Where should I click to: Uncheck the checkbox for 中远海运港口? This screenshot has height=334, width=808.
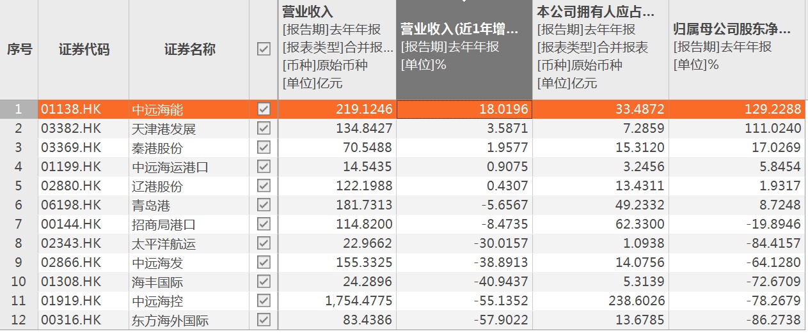click(x=264, y=167)
